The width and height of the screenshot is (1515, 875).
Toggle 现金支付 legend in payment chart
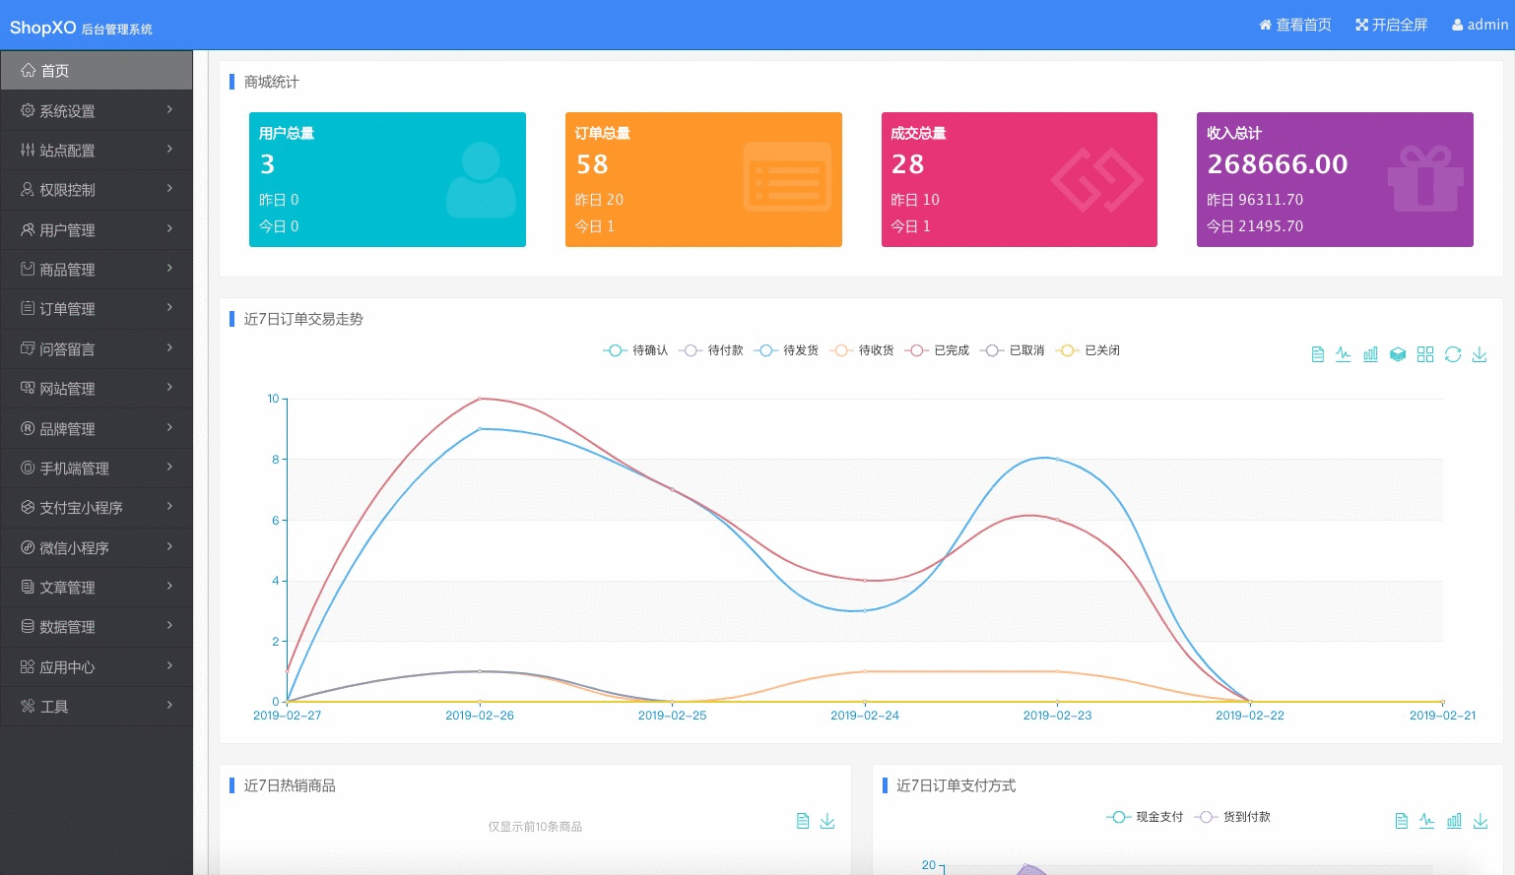1145,817
